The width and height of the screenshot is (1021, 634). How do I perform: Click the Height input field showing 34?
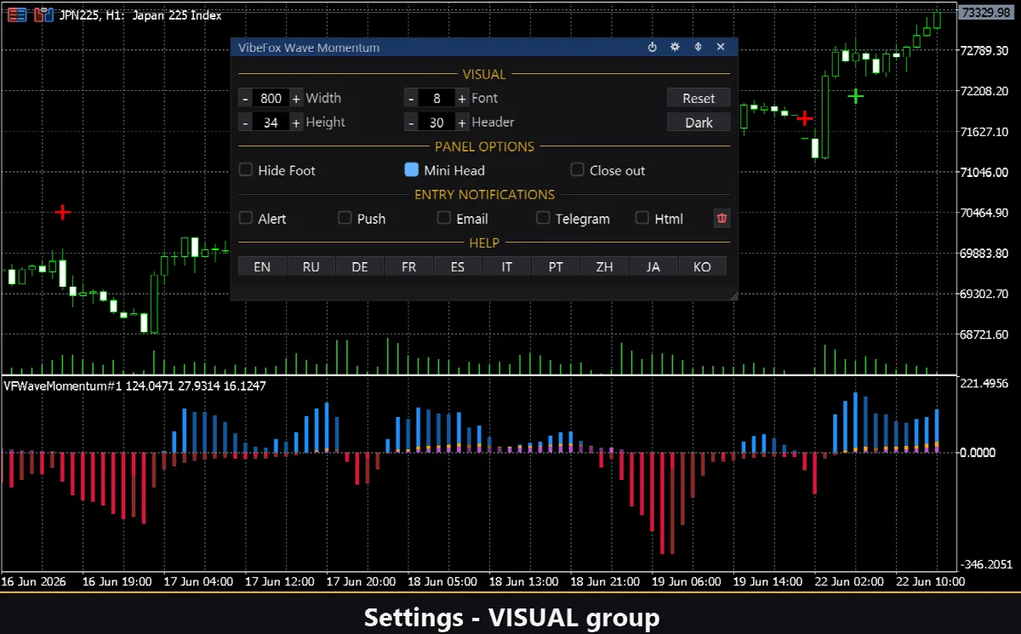coord(271,123)
